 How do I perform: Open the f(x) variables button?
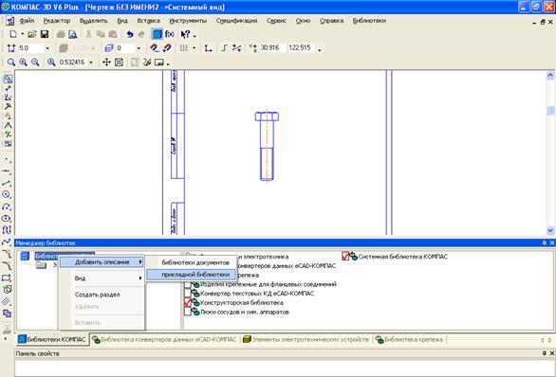click(x=170, y=34)
